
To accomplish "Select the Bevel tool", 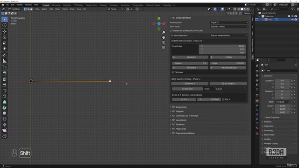I will point(4,85).
